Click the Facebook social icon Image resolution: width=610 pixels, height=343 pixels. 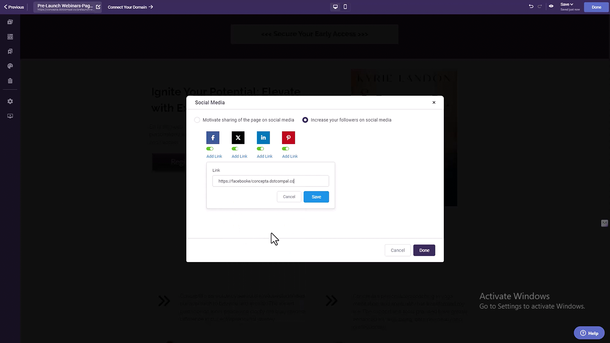[x=213, y=138]
